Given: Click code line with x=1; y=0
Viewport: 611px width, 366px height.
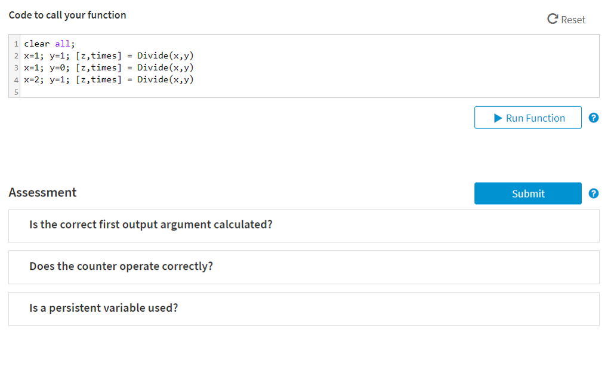Looking at the screenshot, I should [x=109, y=67].
